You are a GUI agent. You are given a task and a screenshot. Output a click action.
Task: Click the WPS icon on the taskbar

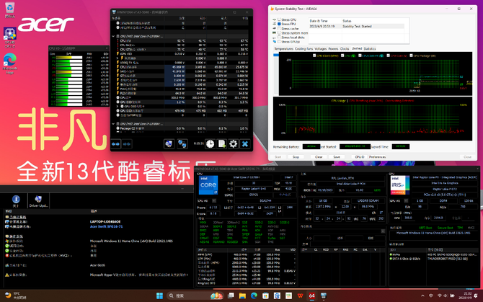coord(301,296)
